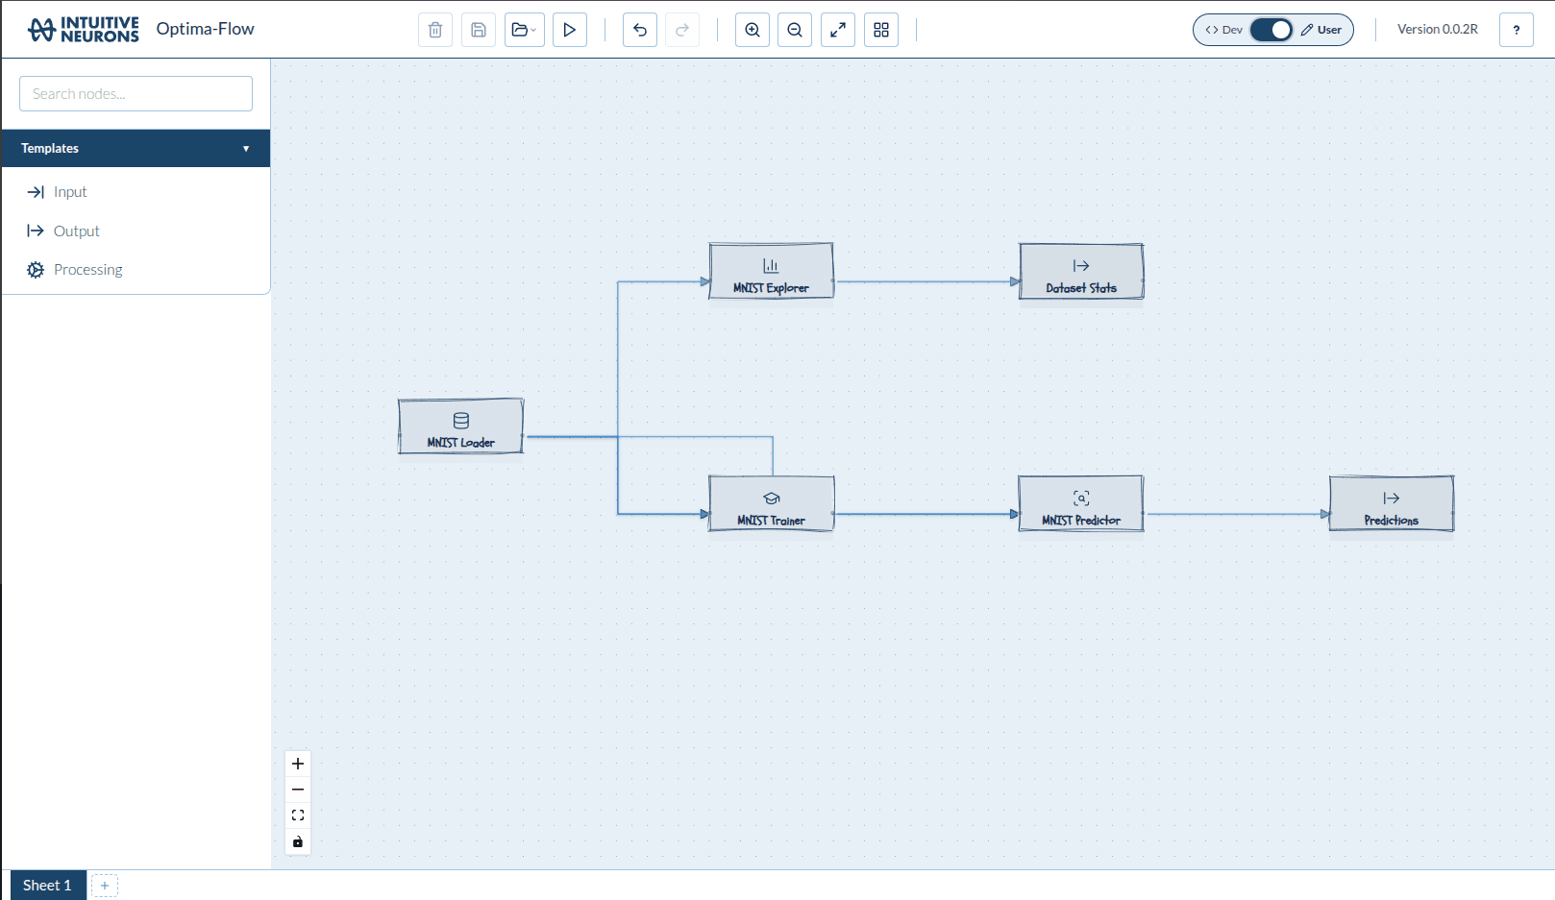The image size is (1555, 900).
Task: Click the Version 0.0.2R label
Action: (1438, 30)
